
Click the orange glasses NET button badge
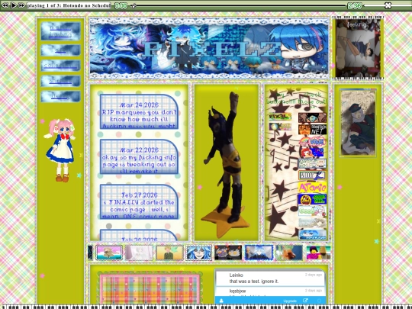coord(312,129)
